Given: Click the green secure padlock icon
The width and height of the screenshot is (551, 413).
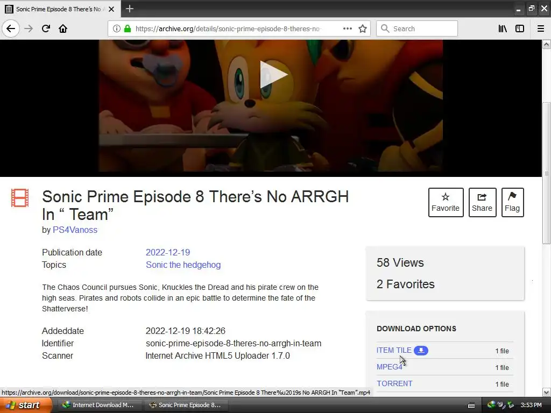Looking at the screenshot, I should tap(128, 29).
